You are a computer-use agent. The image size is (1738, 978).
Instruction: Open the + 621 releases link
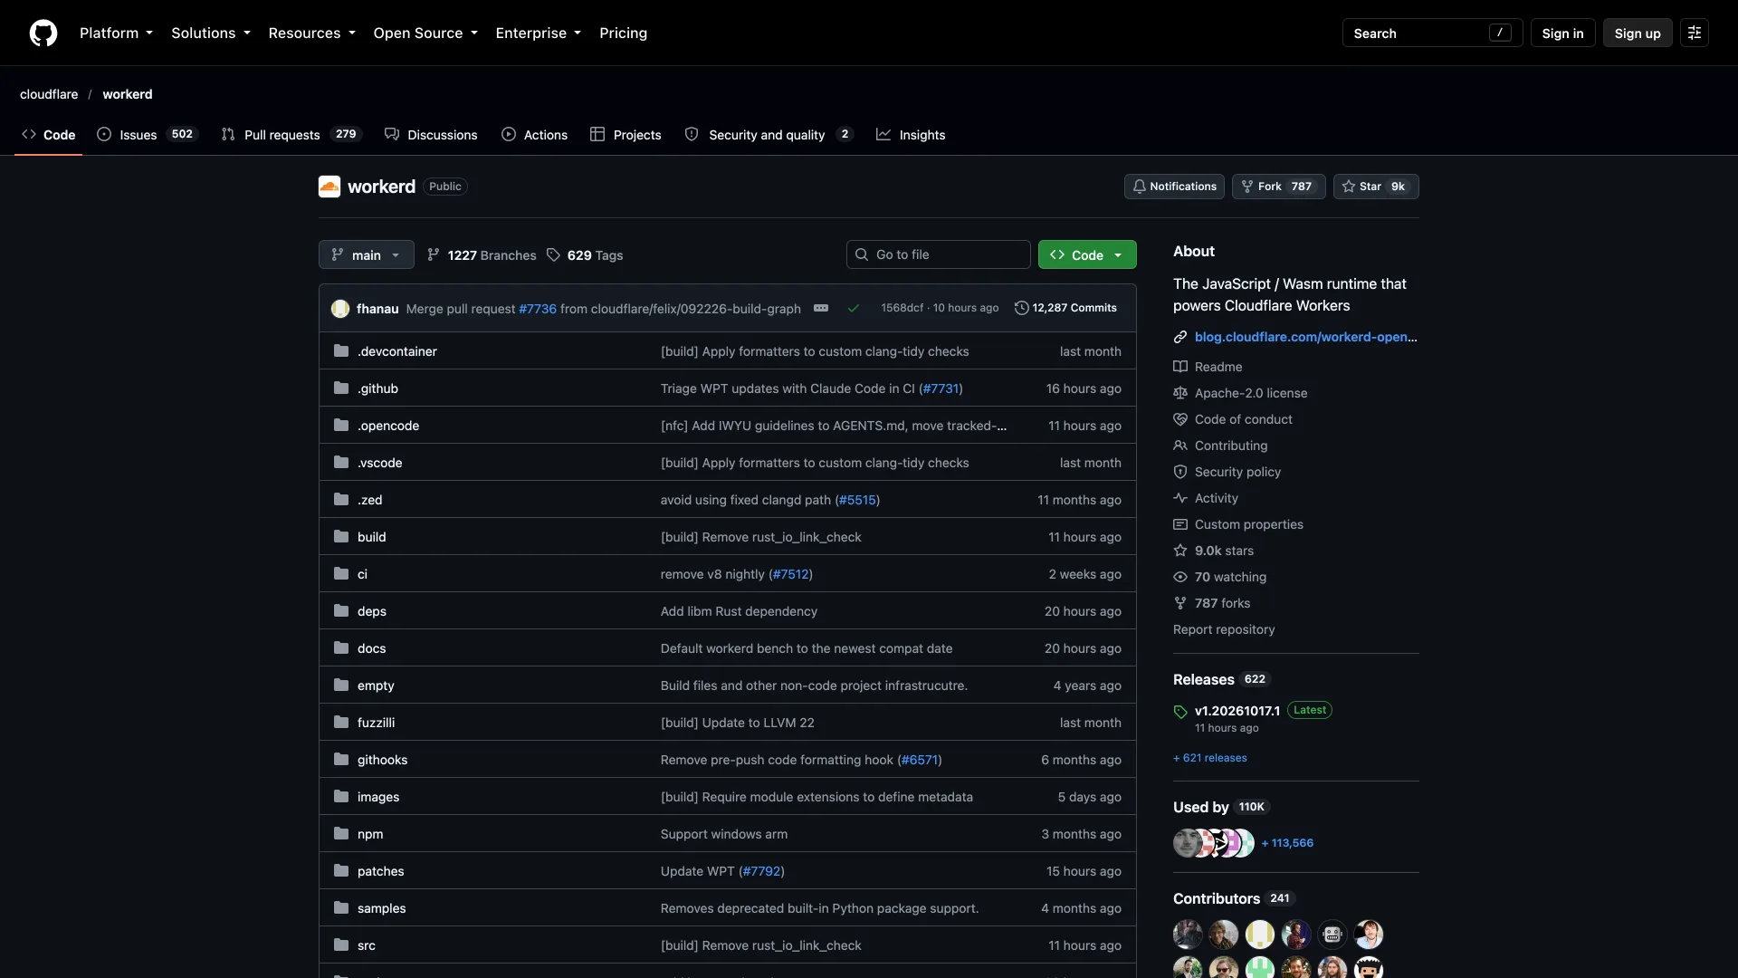pyautogui.click(x=1210, y=758)
